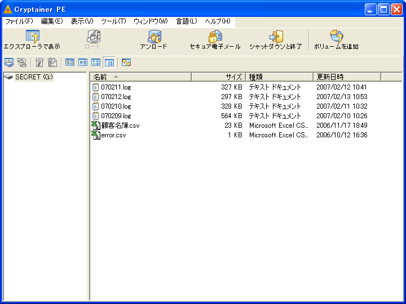Click the 23 KB size cell
Image resolution: width=406 pixels, height=304 pixels.
(x=233, y=126)
